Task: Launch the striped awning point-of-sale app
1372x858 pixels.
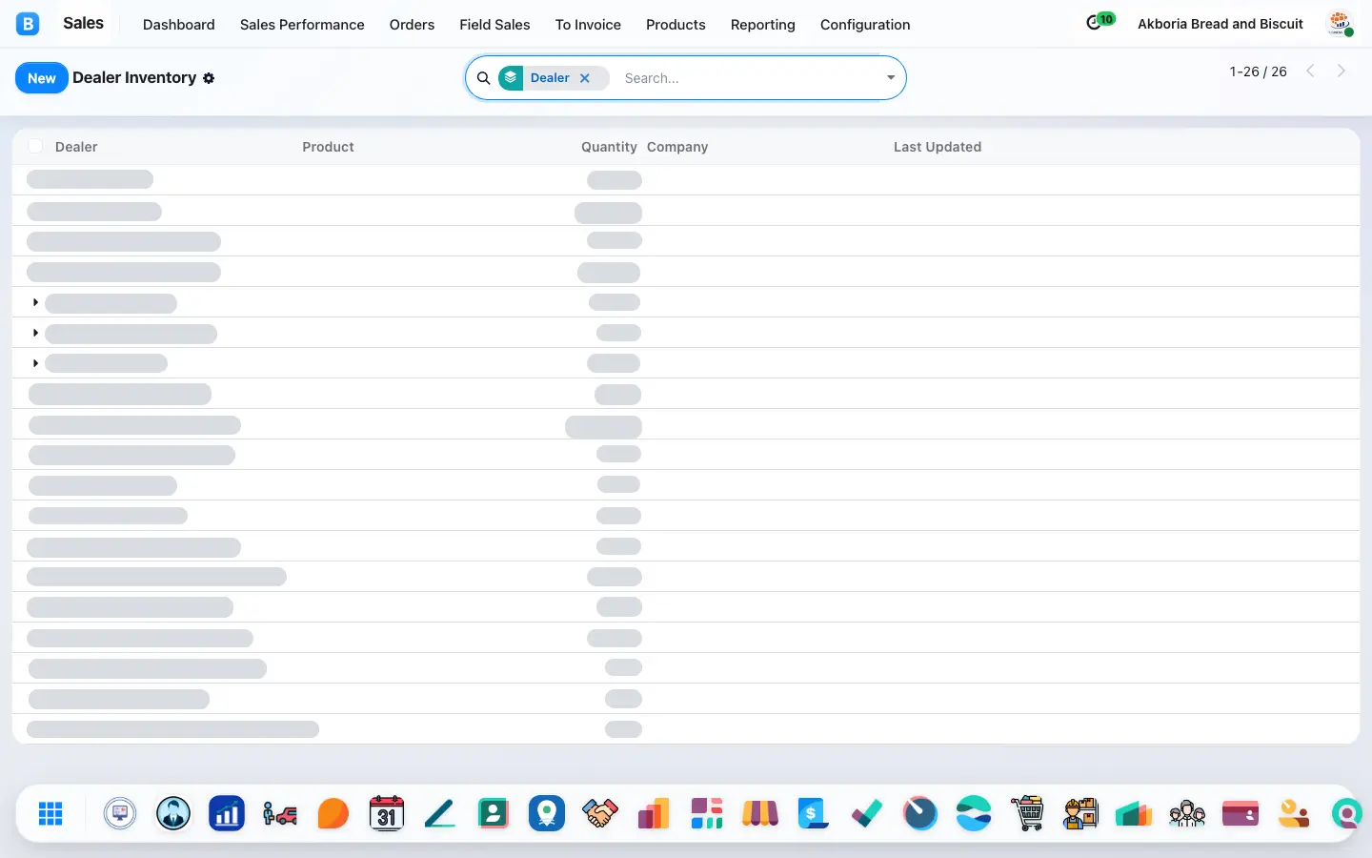Action: click(760, 813)
